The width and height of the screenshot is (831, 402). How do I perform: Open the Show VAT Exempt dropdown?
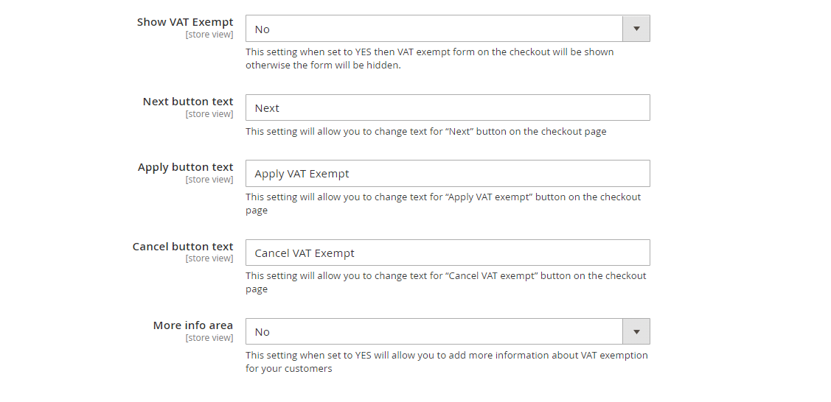pos(435,29)
